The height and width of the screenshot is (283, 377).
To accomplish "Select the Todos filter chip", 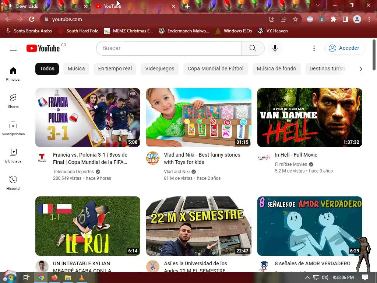I will [47, 69].
